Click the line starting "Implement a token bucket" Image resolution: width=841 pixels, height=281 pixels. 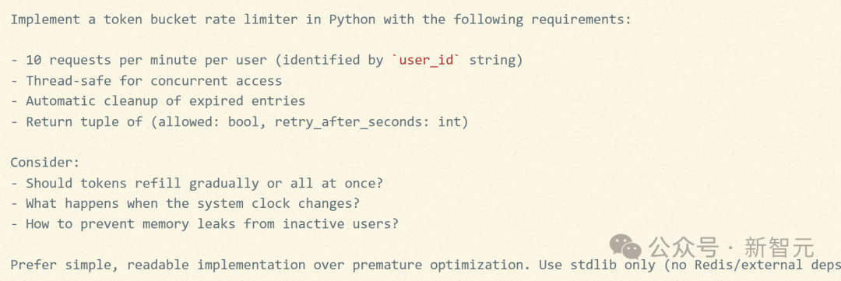pyautogui.click(x=321, y=19)
